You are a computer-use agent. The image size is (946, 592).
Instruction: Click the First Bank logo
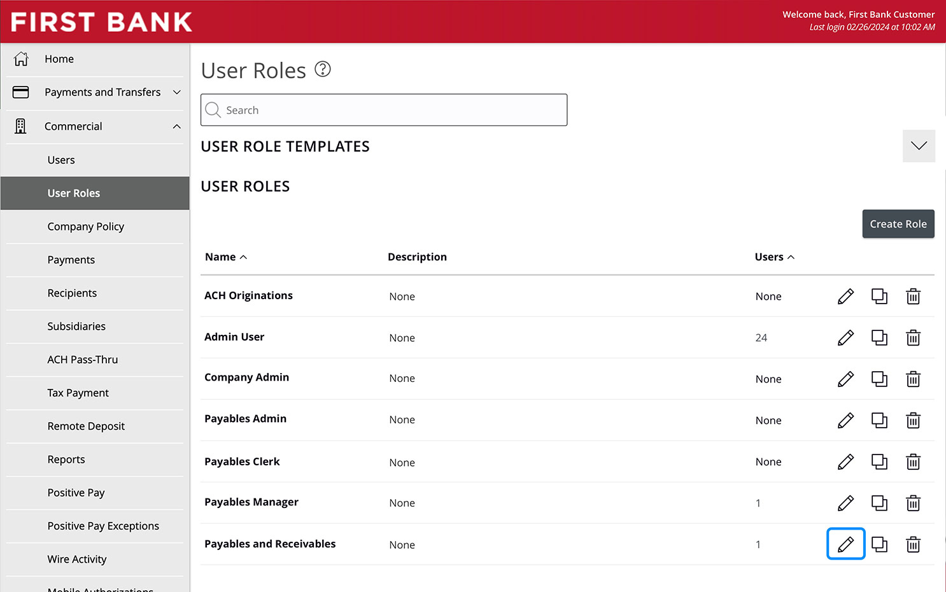tap(101, 22)
